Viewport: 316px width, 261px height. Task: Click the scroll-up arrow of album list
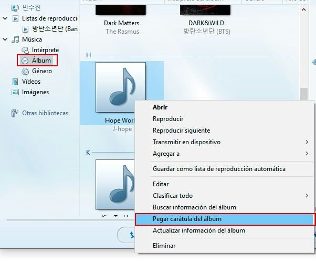coord(303,9)
